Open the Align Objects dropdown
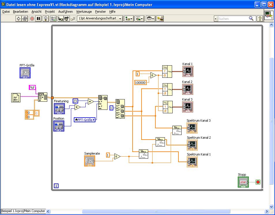The height and width of the screenshot is (215, 275). [x=129, y=18]
